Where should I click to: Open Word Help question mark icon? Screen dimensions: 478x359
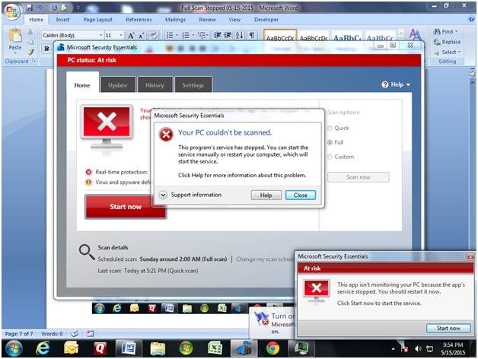click(x=471, y=19)
